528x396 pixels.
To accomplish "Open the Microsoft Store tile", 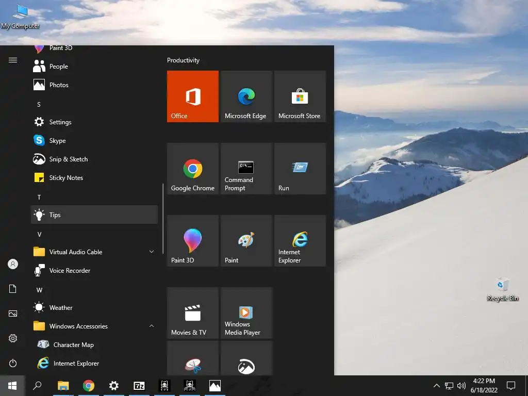I will pos(300,96).
